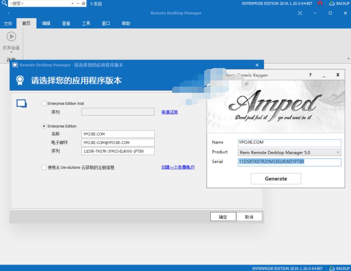
Task: Click the red notification icon near BACKUP
Action: (x=320, y=3)
